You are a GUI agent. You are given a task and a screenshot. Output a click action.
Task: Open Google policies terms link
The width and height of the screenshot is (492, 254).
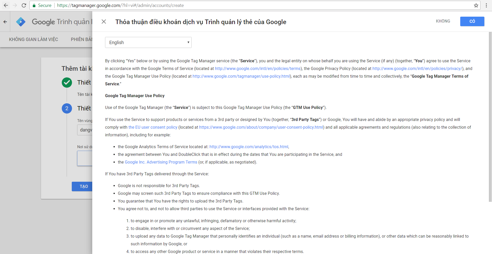[x=258, y=68]
